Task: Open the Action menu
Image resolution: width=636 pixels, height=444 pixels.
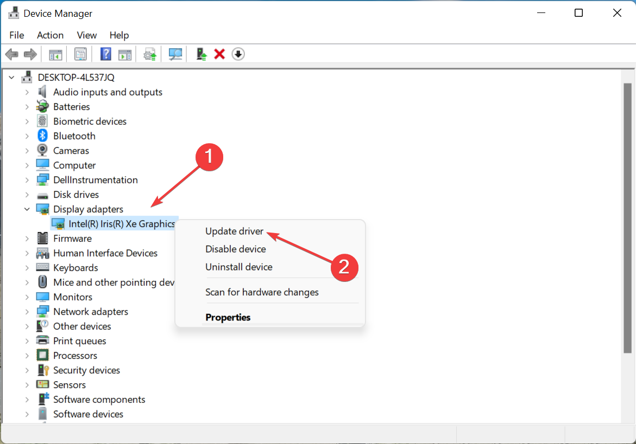Action: [x=50, y=35]
